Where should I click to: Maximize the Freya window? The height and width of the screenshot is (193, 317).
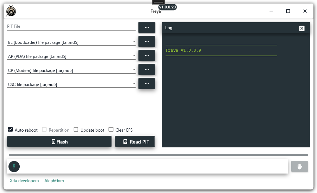point(288,11)
